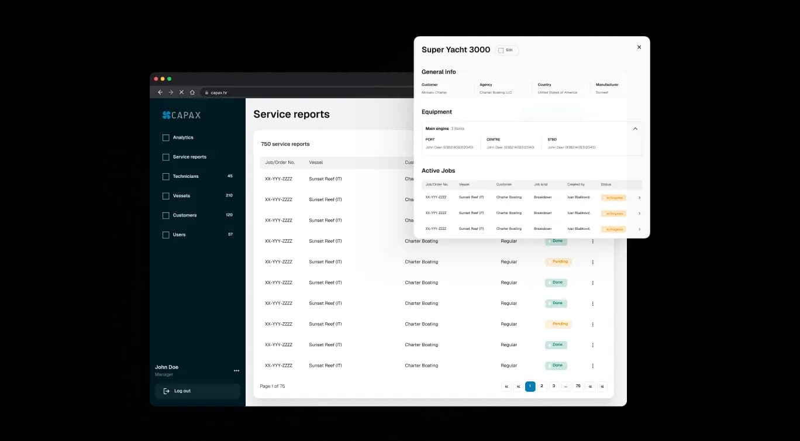The height and width of the screenshot is (441, 800).
Task: Check the Analytics checkbox in the sidebar
Action: pyautogui.click(x=166, y=137)
